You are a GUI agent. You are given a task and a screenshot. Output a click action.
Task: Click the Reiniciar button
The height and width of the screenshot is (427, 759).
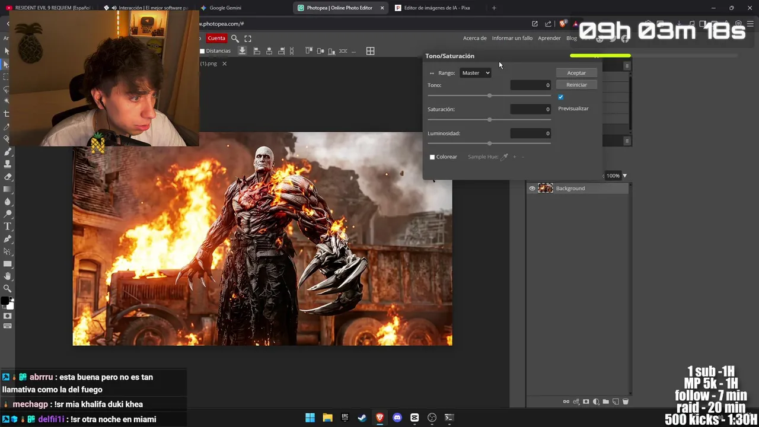pos(576,85)
